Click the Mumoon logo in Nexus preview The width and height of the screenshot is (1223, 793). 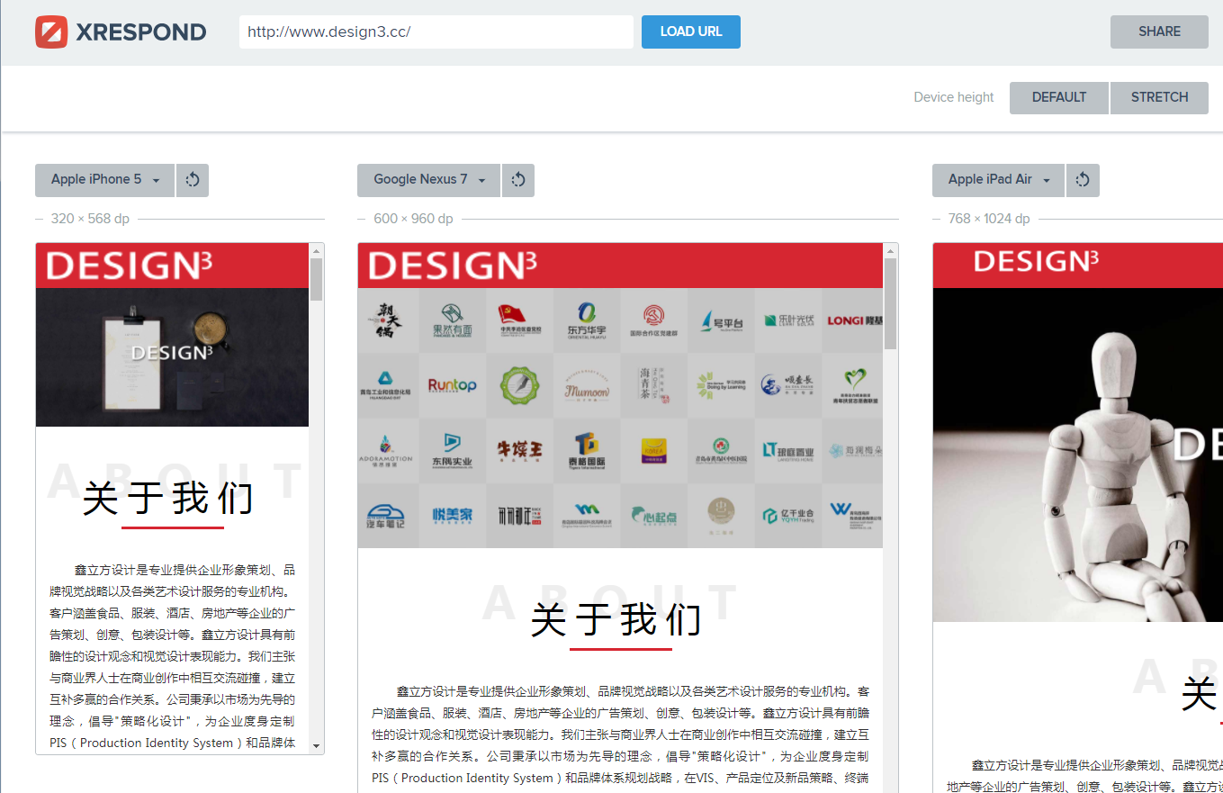(587, 387)
